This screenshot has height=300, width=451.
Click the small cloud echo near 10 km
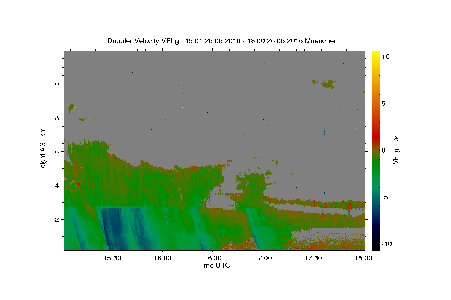click(x=326, y=83)
